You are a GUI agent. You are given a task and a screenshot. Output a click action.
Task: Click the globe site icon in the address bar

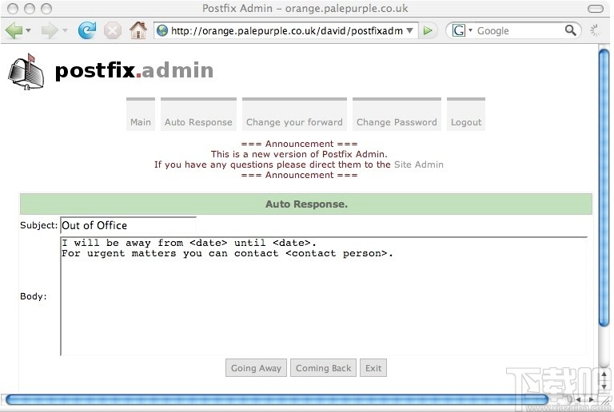(x=162, y=30)
